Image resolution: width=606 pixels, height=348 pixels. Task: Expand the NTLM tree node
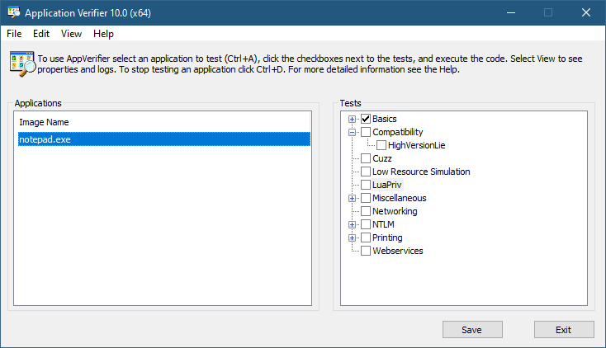pos(352,224)
